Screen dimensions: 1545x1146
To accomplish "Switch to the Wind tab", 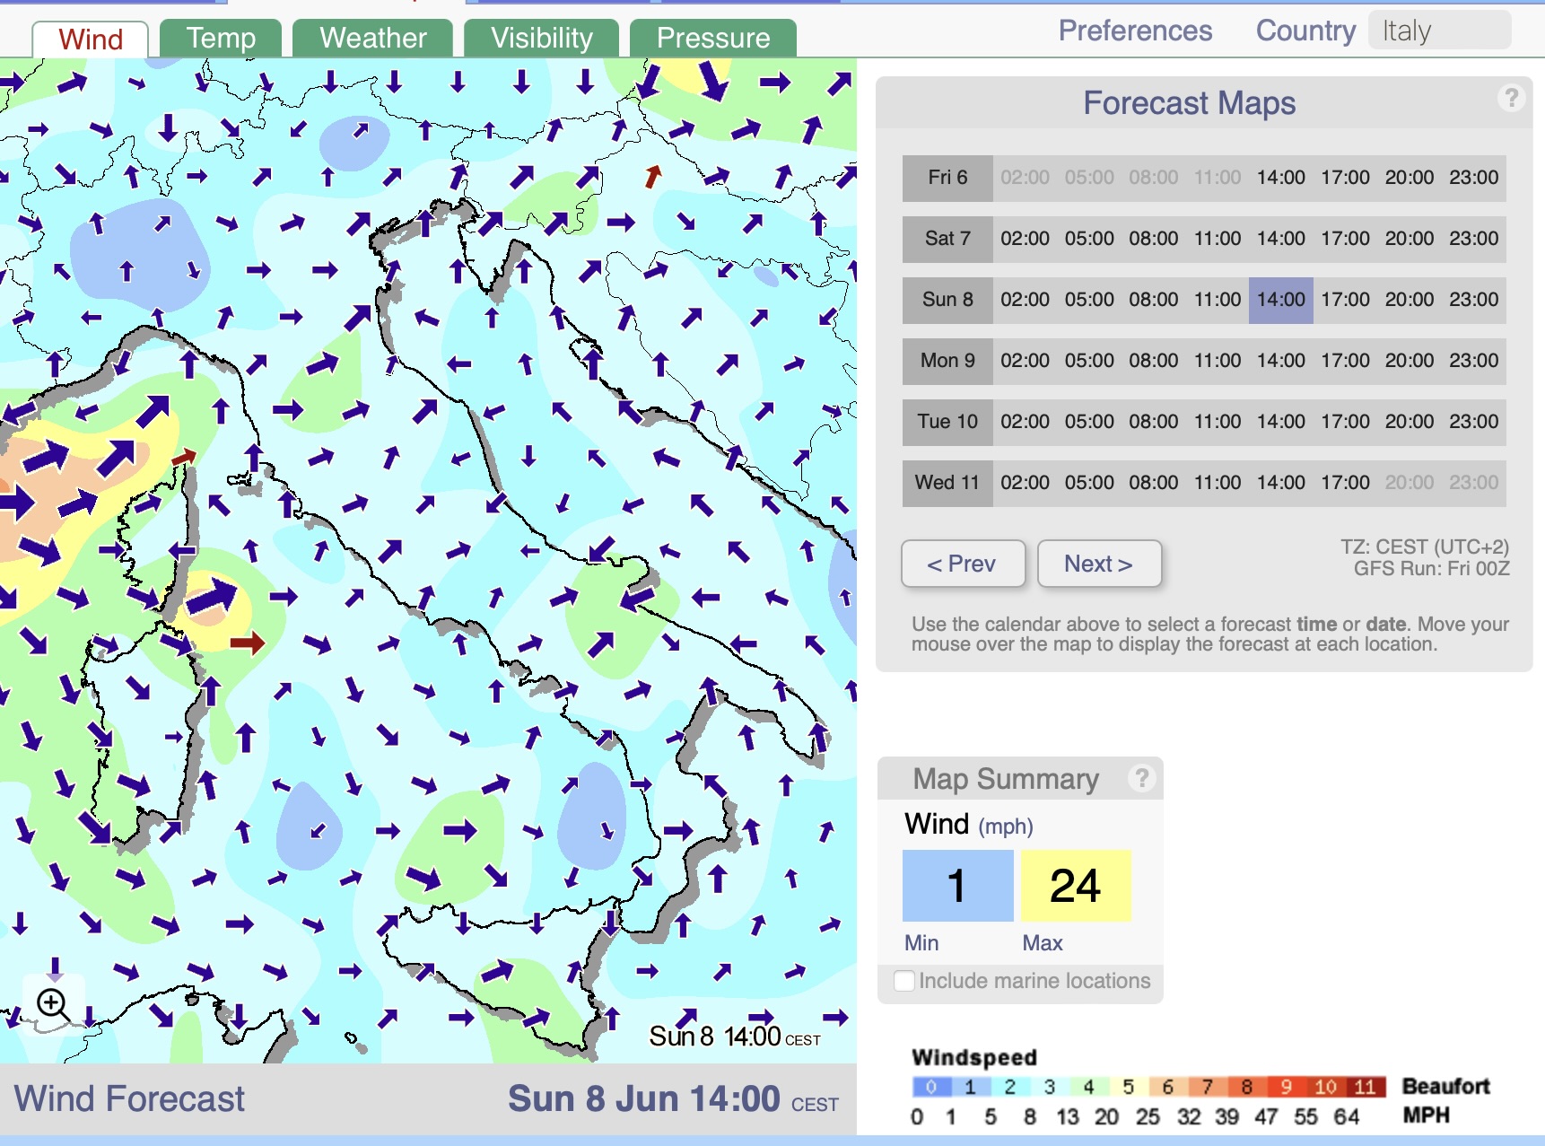I will click(91, 39).
